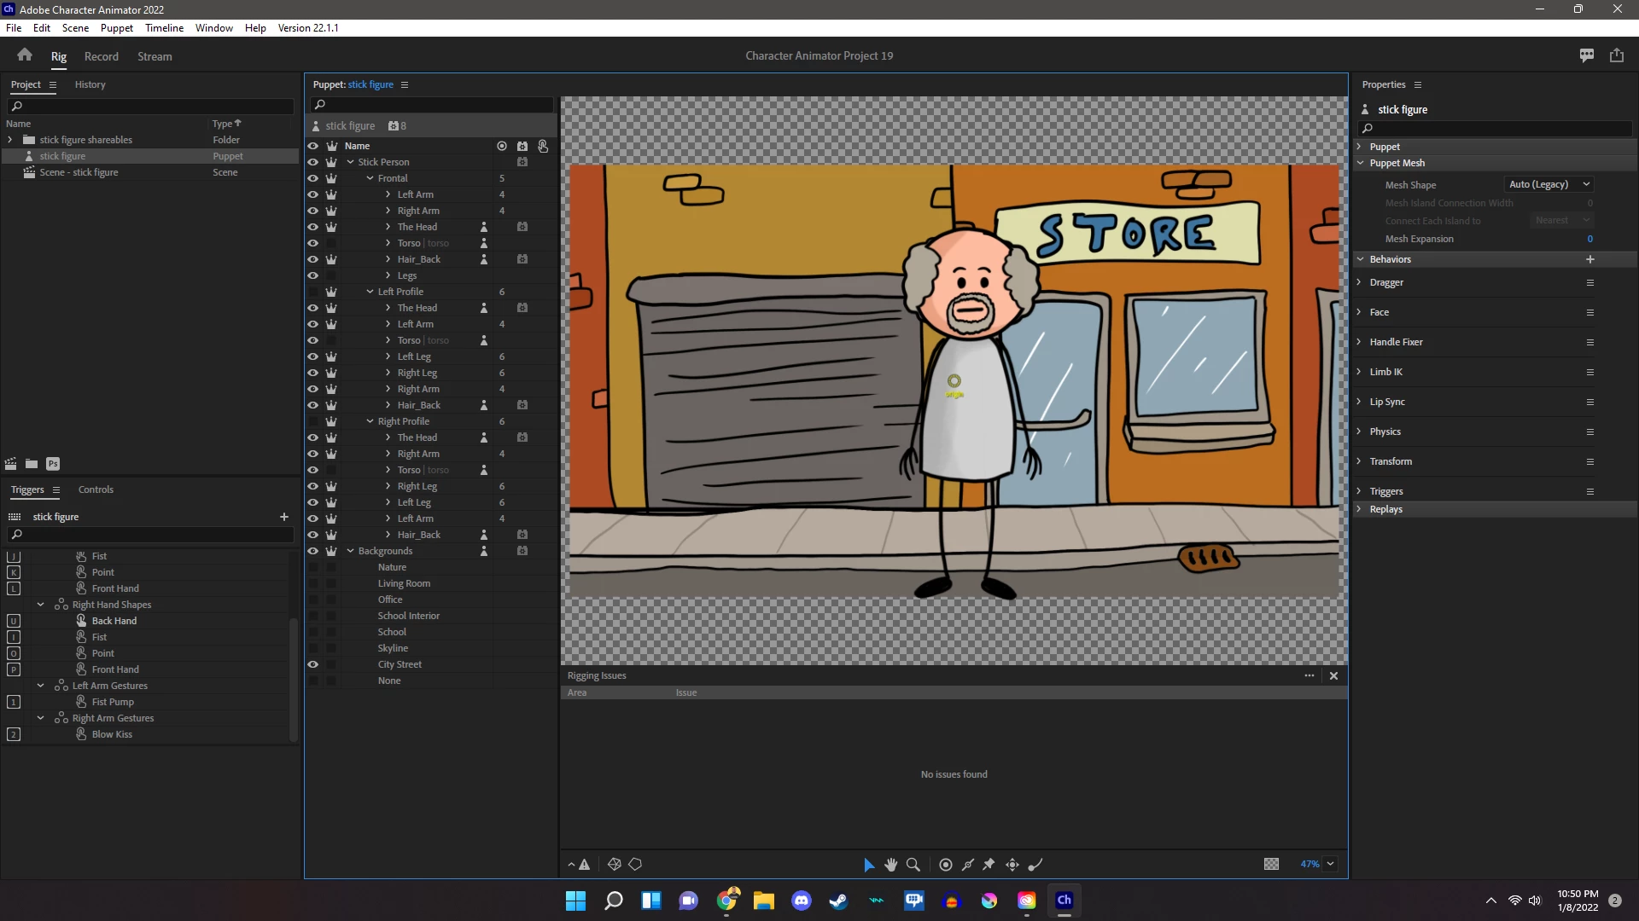Toggle the transparency grid checkerboard icon
1639x921 pixels.
coord(1271,864)
